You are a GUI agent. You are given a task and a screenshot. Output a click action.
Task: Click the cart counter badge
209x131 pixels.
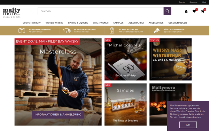click(x=205, y=9)
